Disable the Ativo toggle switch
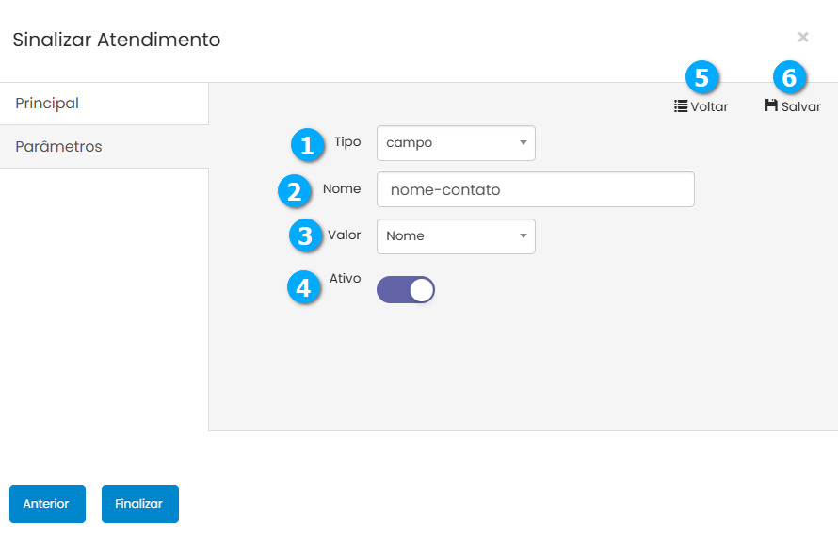Viewport: 838px width, 535px height. [x=406, y=290]
